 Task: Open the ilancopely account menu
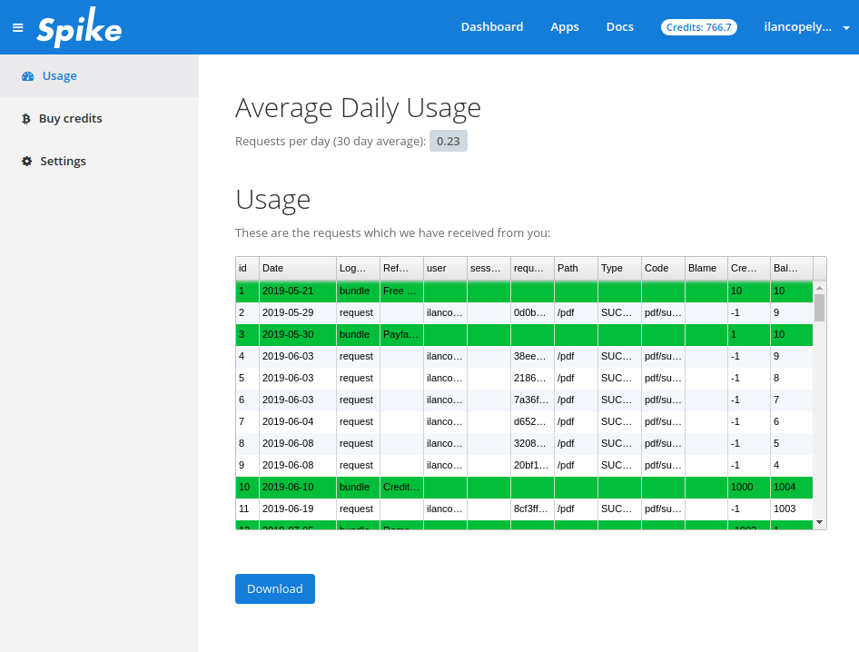click(x=797, y=27)
